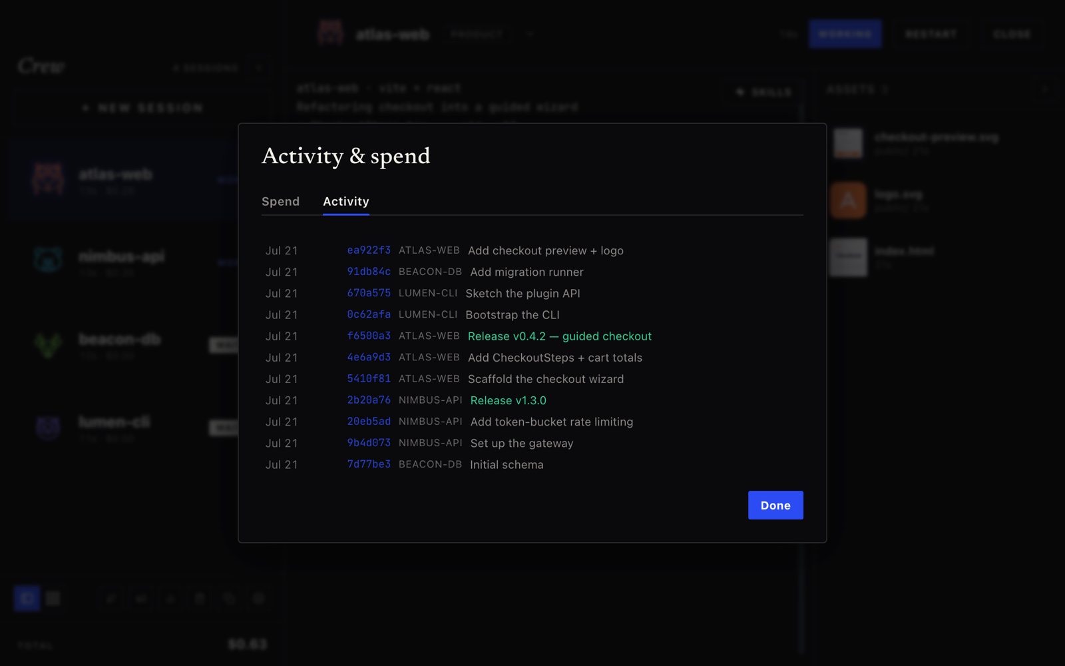This screenshot has height=666, width=1065.
Task: Select atlas-web session in background sidebar
Action: (123, 180)
